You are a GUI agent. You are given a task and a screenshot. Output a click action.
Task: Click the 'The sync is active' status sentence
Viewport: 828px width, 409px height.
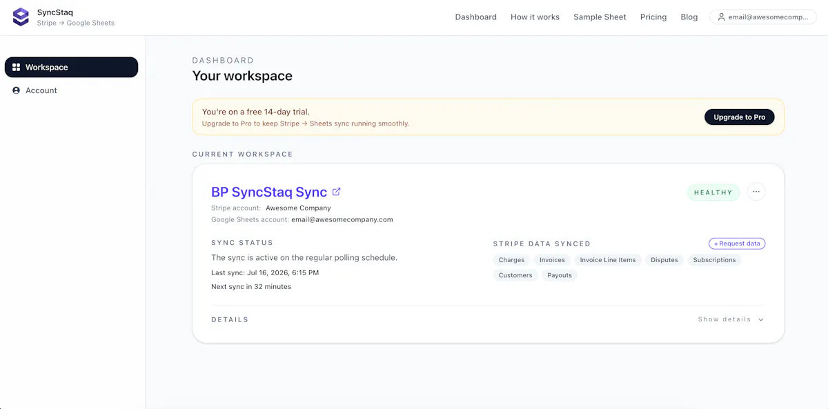click(x=304, y=257)
